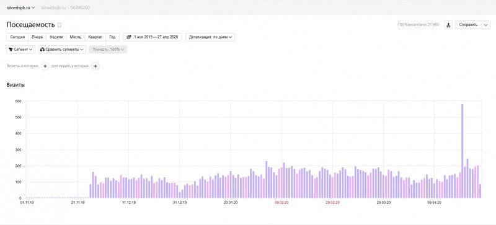Click the 20.03.20 axis label
This screenshot has height=225, width=496.
point(383,202)
